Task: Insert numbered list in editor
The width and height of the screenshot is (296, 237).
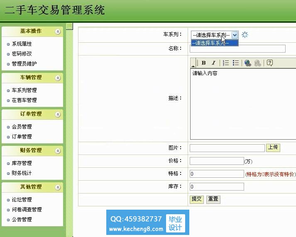Action: 225,63
